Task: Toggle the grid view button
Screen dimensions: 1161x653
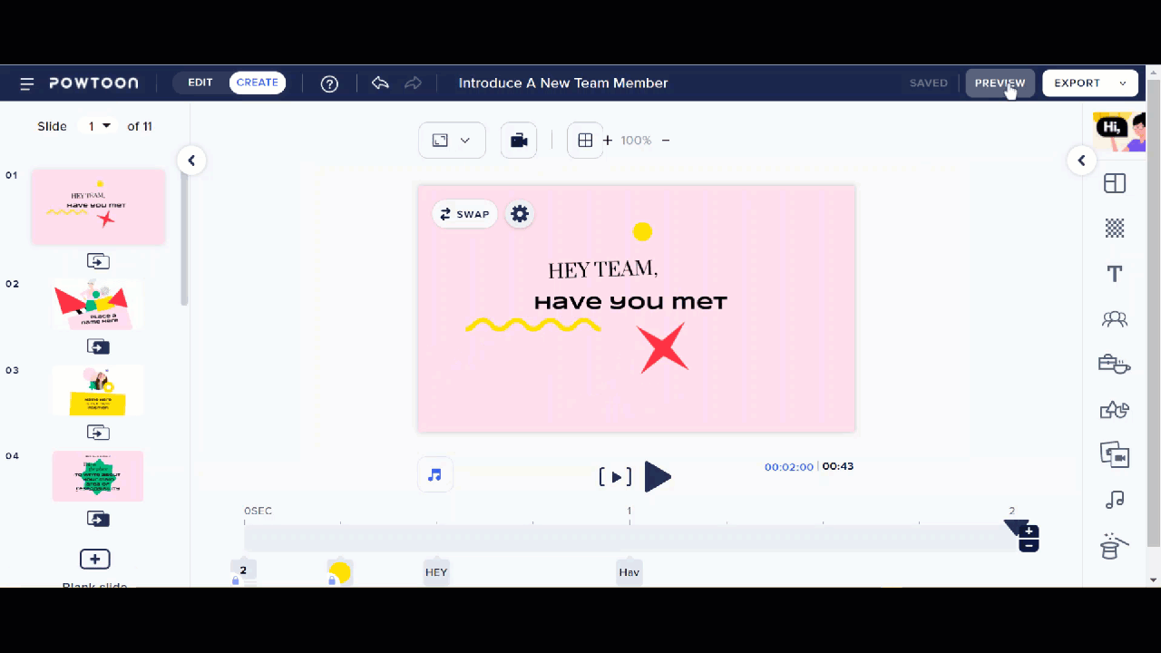Action: click(585, 141)
